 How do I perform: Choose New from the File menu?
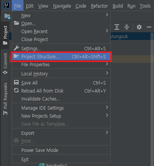(61, 15)
